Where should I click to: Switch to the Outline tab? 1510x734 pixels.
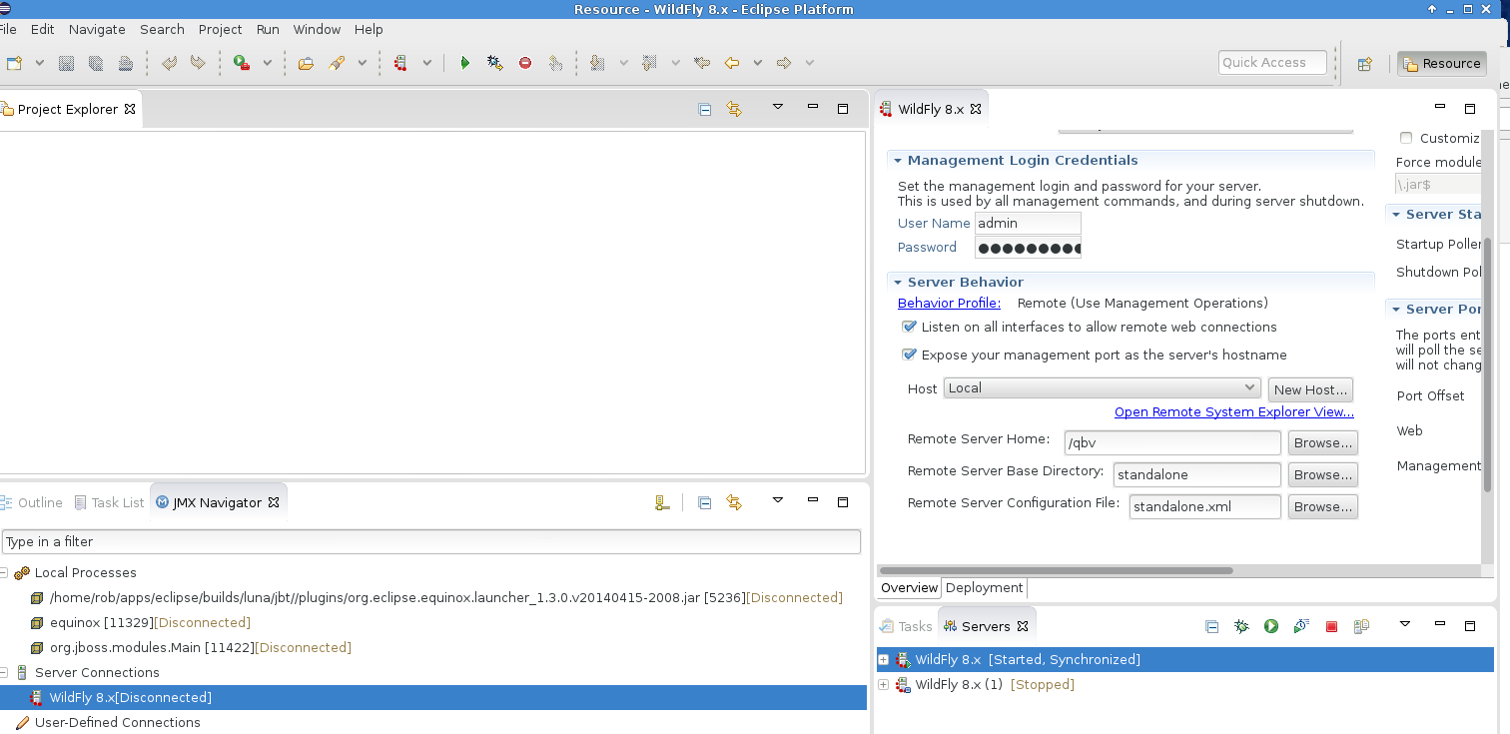click(32, 503)
